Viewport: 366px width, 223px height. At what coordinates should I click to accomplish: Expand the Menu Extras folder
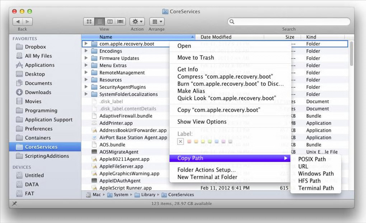click(x=86, y=65)
